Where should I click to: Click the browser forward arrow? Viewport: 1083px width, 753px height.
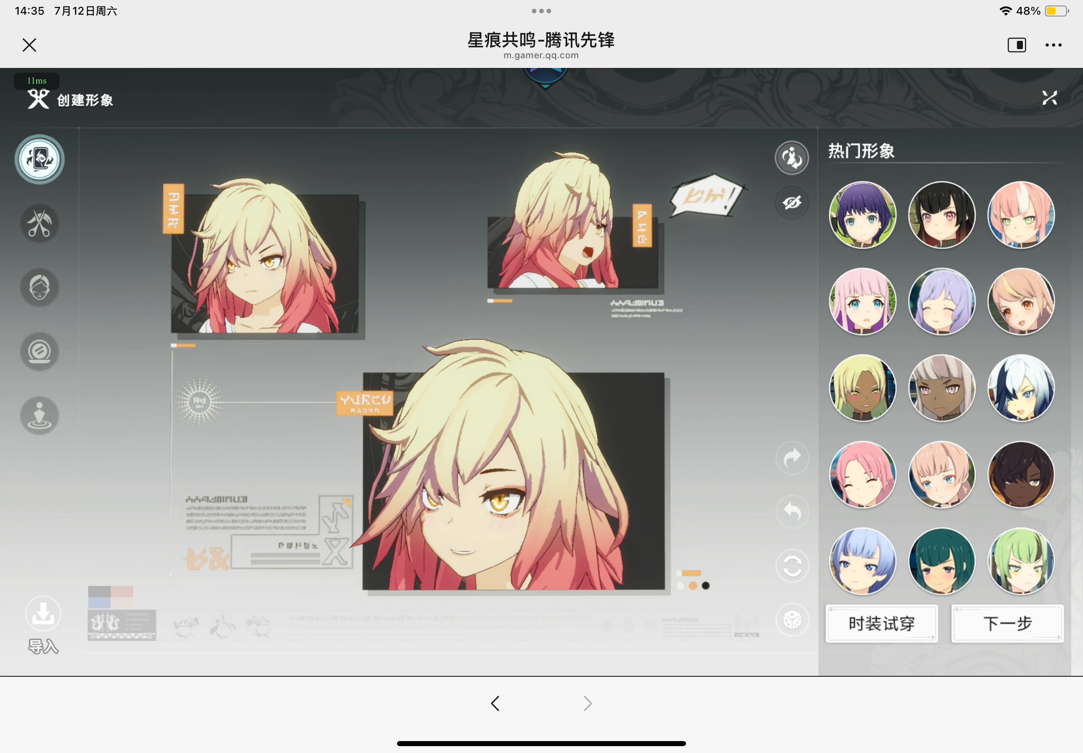(587, 703)
